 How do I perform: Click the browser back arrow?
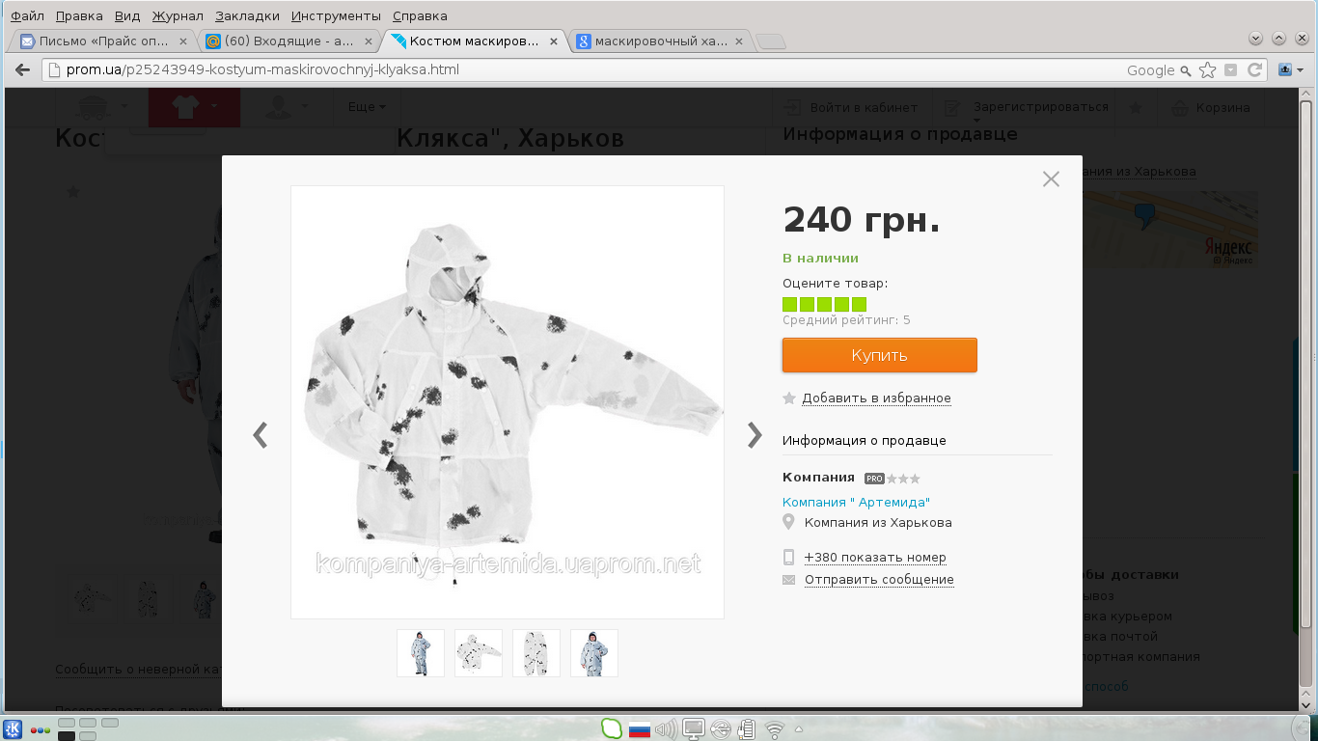coord(22,69)
